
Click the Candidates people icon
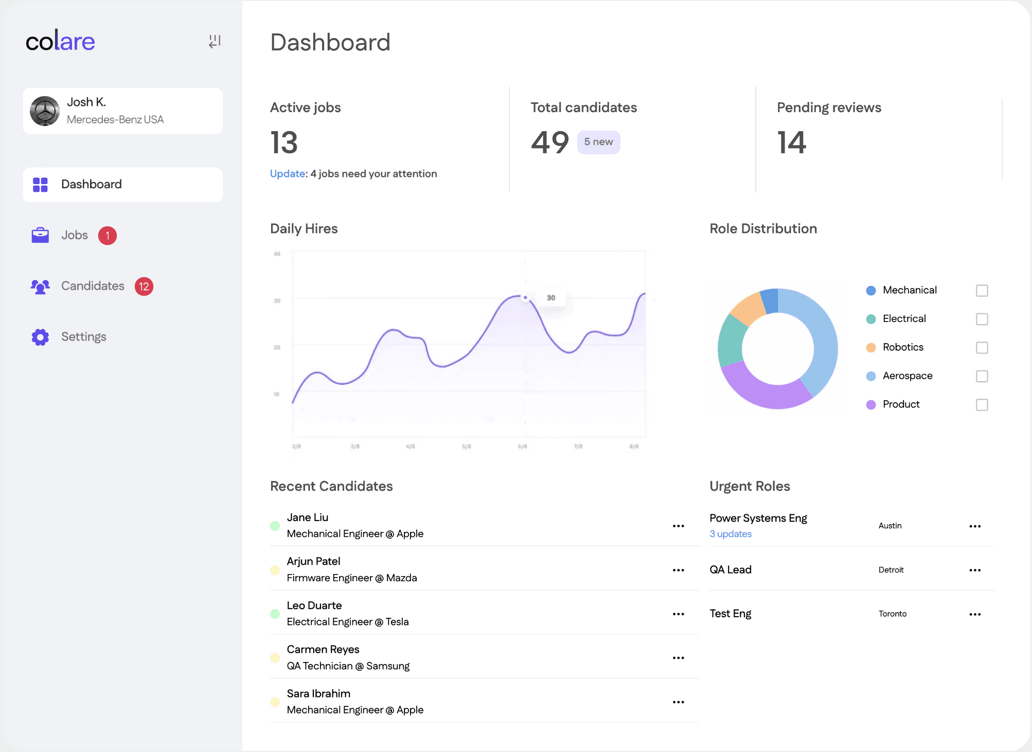40,287
